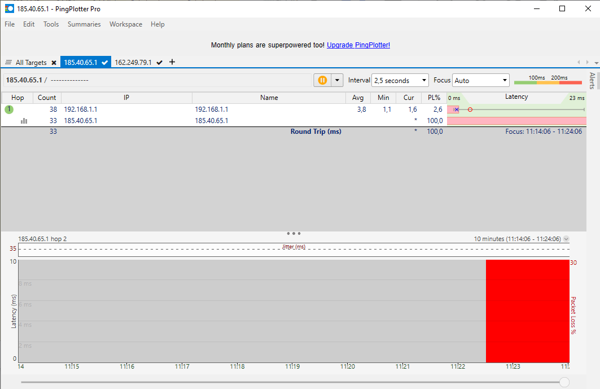
Task: Open the tab list dropdown arrow at far right
Action: pos(596,63)
